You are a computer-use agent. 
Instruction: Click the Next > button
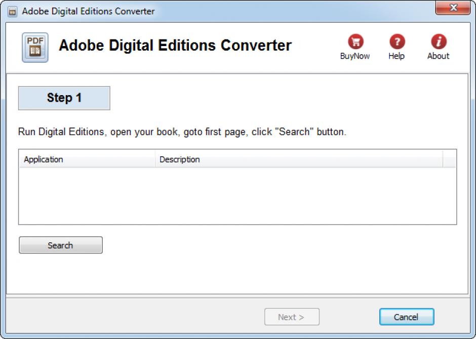[x=292, y=317]
